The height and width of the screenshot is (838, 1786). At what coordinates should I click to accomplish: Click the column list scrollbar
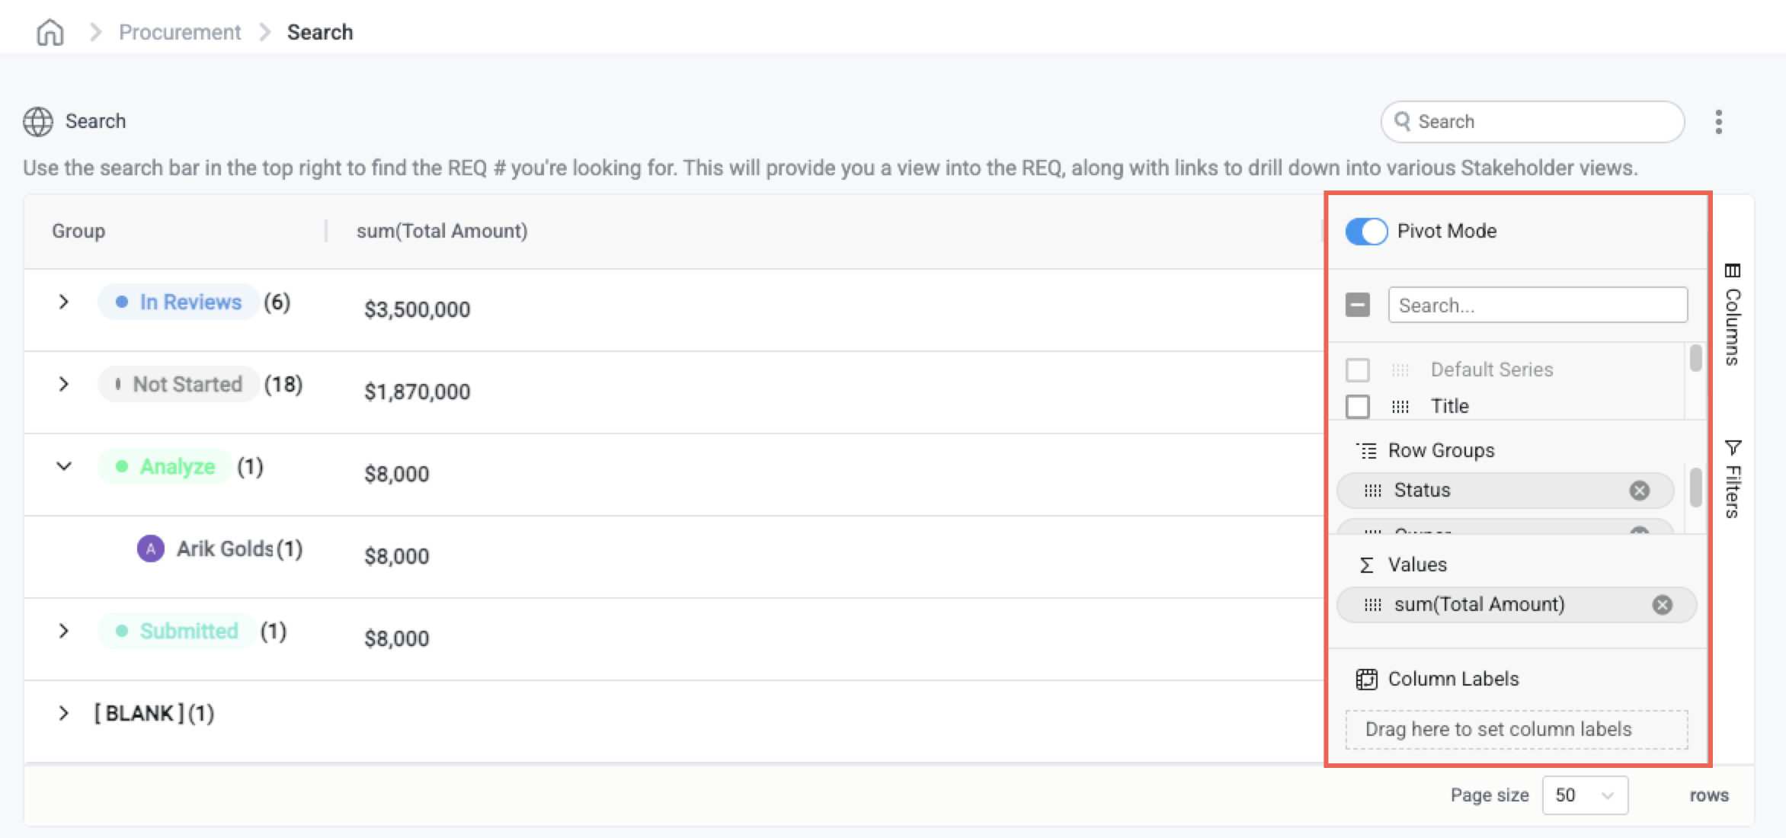[x=1695, y=359]
